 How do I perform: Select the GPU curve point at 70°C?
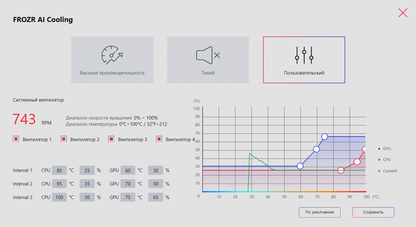point(317,149)
